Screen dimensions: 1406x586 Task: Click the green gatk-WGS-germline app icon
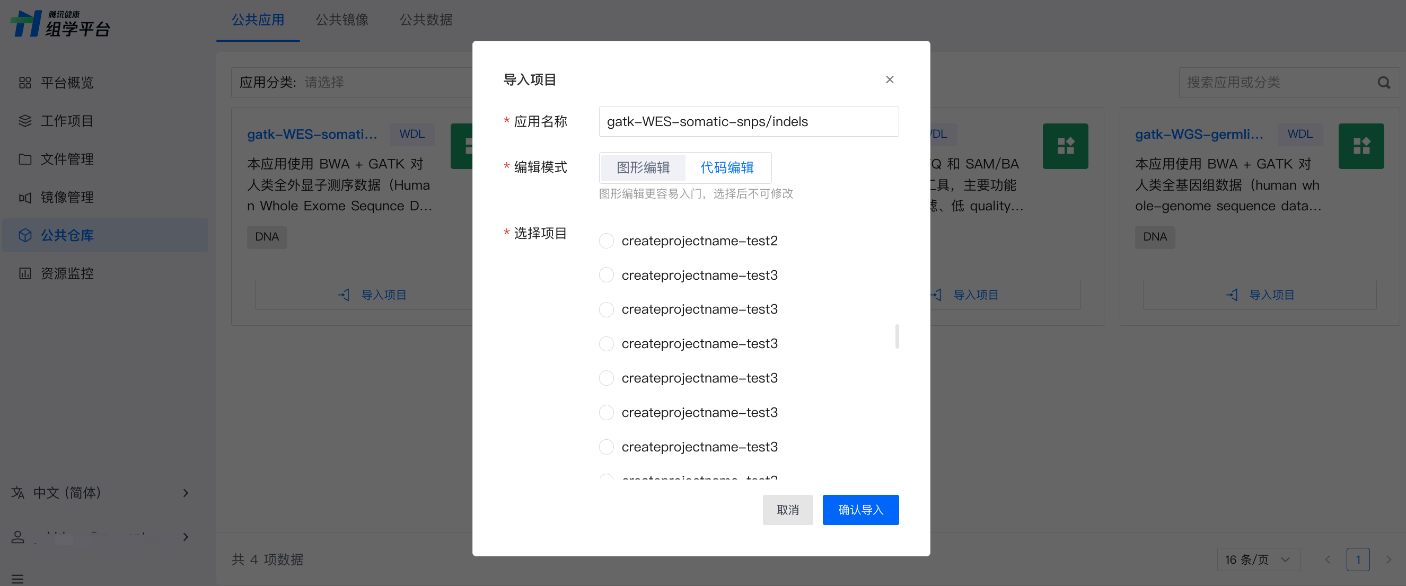1361,146
